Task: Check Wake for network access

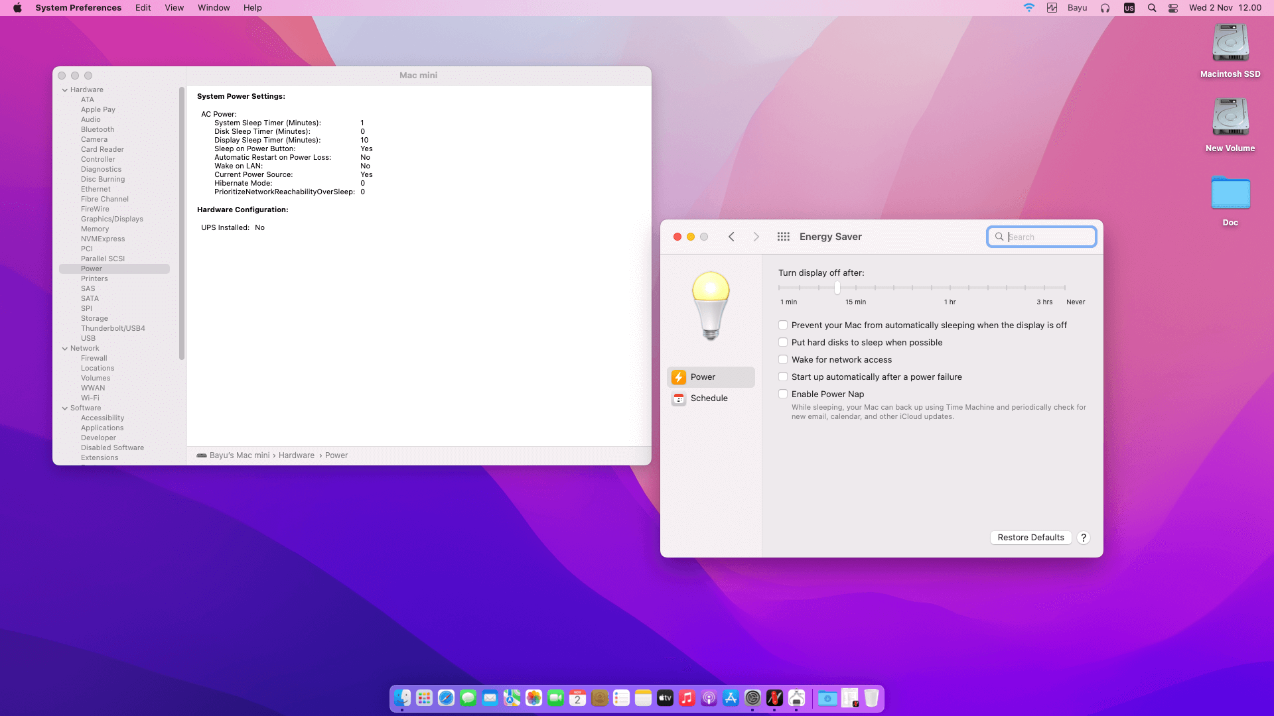Action: [x=783, y=360]
